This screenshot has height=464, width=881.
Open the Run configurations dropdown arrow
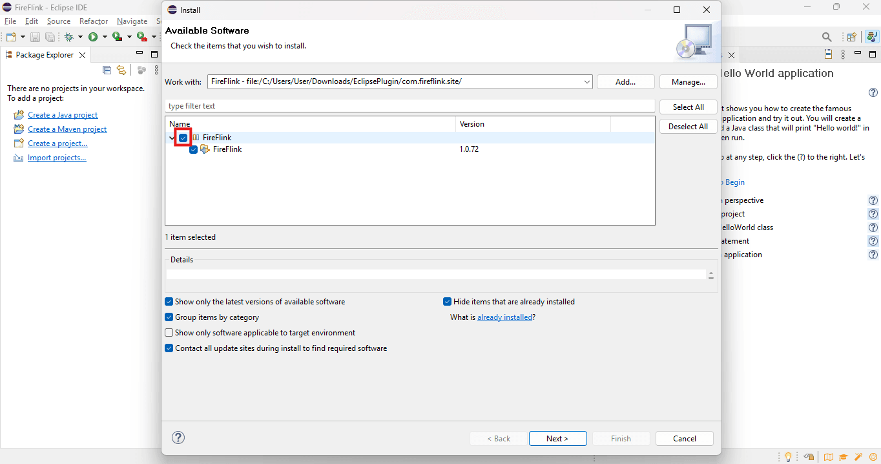pyautogui.click(x=105, y=37)
